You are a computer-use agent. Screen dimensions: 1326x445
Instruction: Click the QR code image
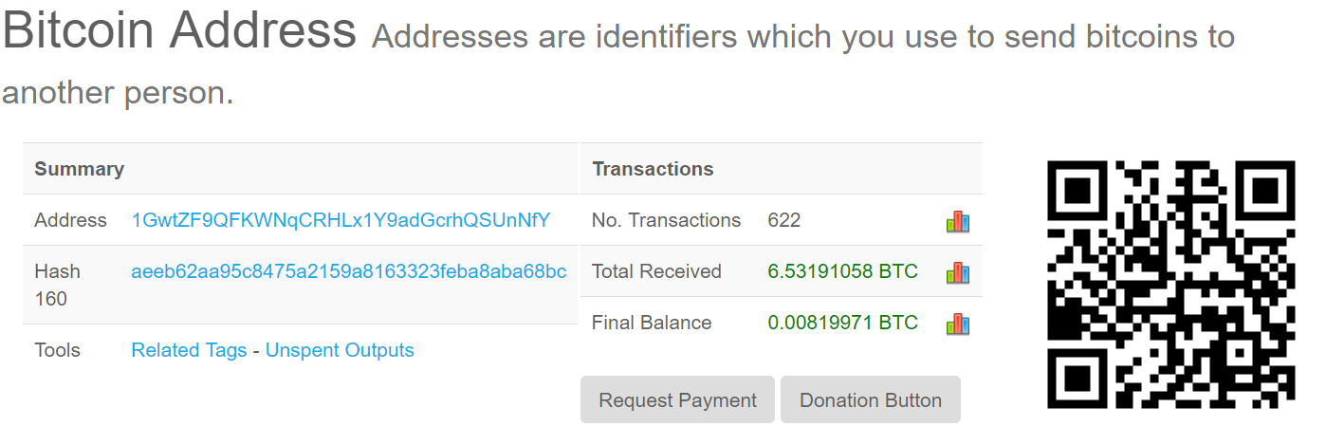1170,285
